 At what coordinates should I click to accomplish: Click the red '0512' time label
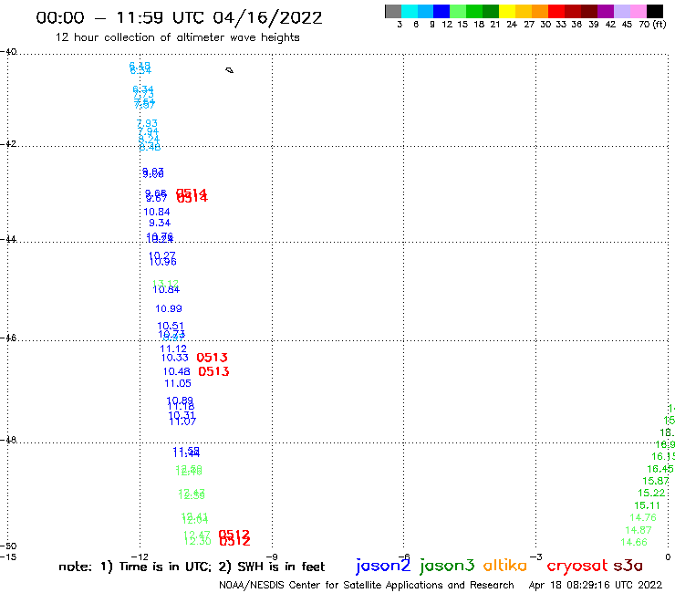[234, 538]
